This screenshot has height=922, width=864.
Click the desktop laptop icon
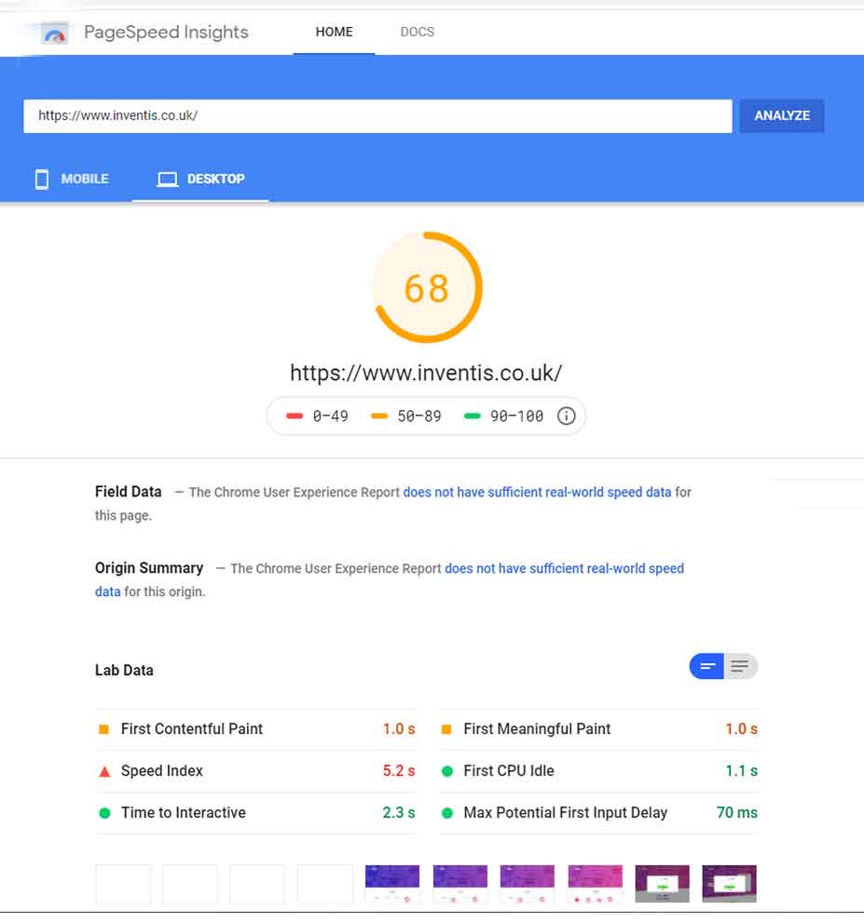pos(167,180)
